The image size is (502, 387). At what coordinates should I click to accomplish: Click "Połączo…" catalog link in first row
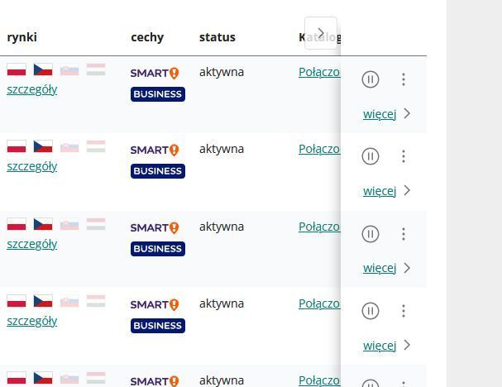pos(319,72)
